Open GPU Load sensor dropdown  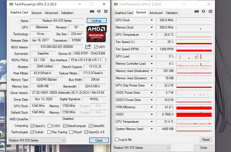coord(152,56)
